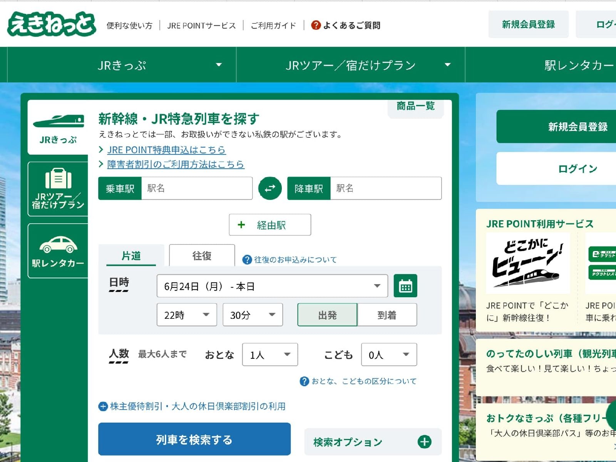The width and height of the screenshot is (616, 462).
Task: Click the 降車駅 station name field
Action: pos(386,188)
